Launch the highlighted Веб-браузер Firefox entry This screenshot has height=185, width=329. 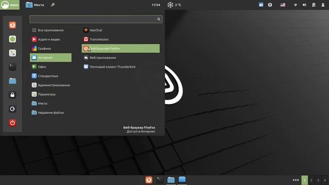[121, 48]
